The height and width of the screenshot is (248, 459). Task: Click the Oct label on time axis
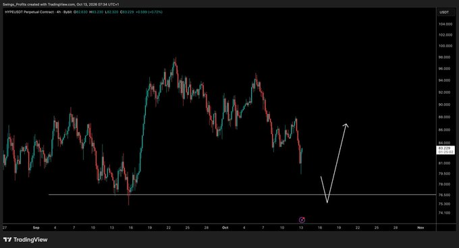(225, 228)
